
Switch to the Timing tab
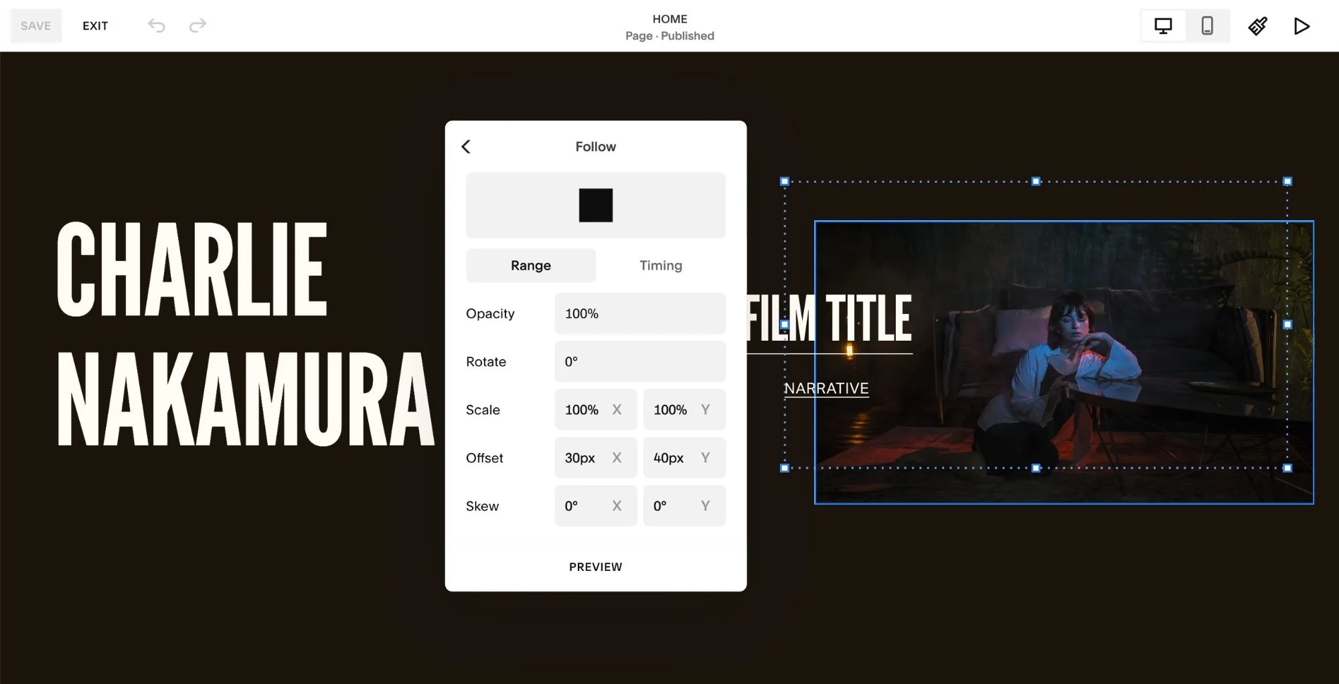[661, 266]
